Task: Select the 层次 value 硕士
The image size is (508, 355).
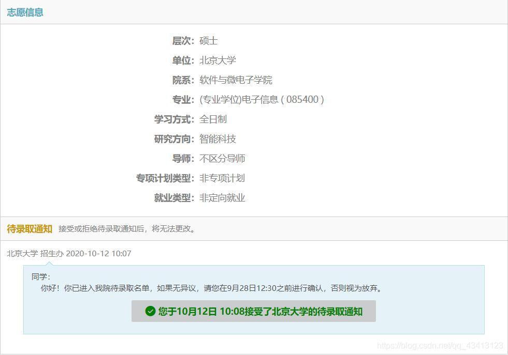Action: point(209,41)
